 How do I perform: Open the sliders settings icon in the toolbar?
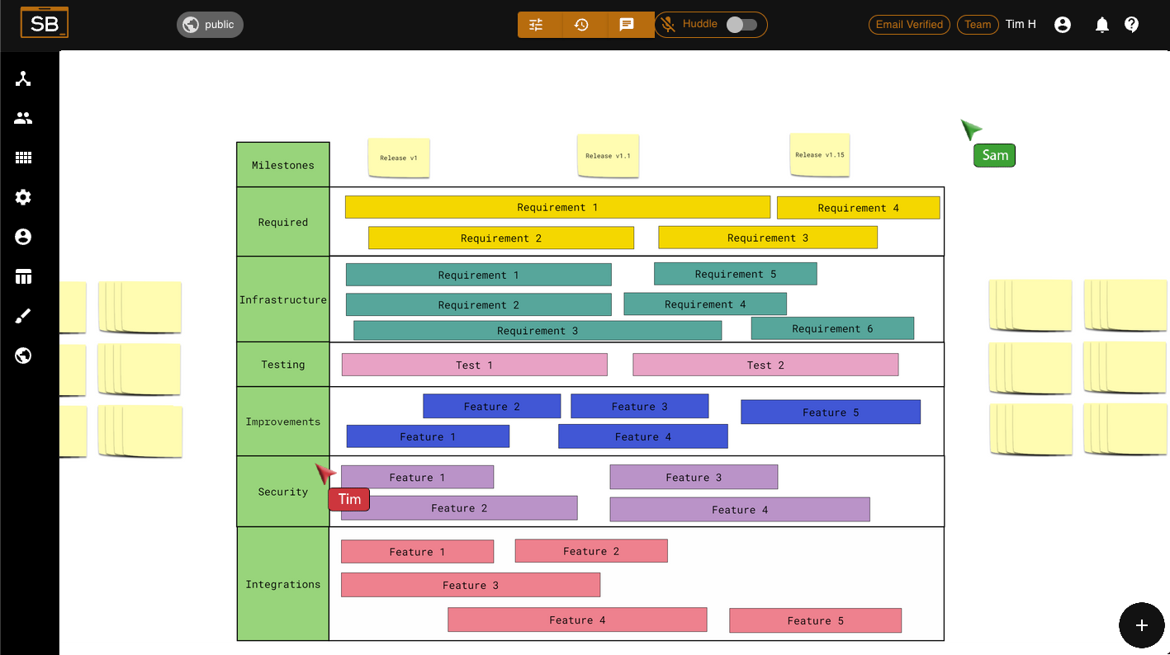[536, 25]
